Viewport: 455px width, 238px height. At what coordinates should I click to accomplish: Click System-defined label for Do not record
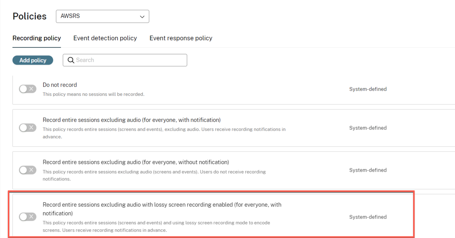pyautogui.click(x=368, y=89)
